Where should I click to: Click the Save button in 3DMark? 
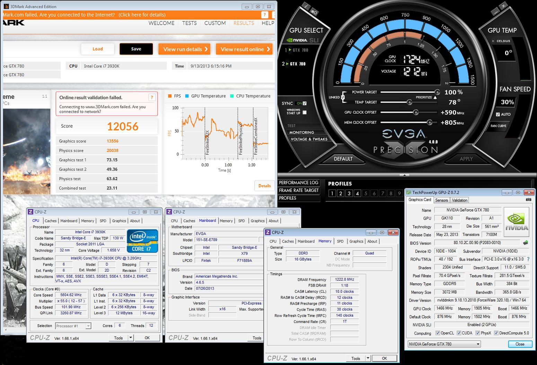point(136,49)
